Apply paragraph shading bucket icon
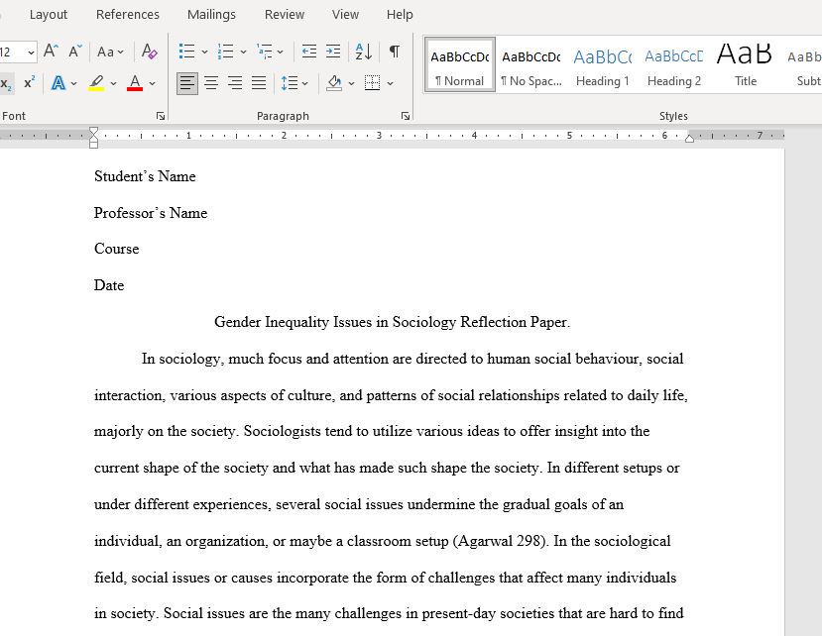 point(334,83)
